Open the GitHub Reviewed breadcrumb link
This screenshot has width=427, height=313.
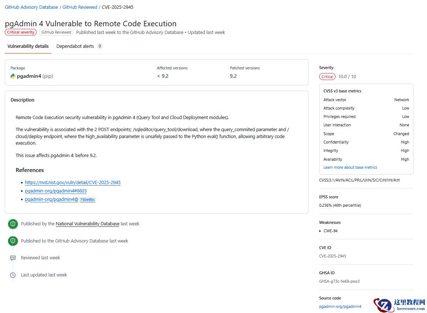pos(80,7)
